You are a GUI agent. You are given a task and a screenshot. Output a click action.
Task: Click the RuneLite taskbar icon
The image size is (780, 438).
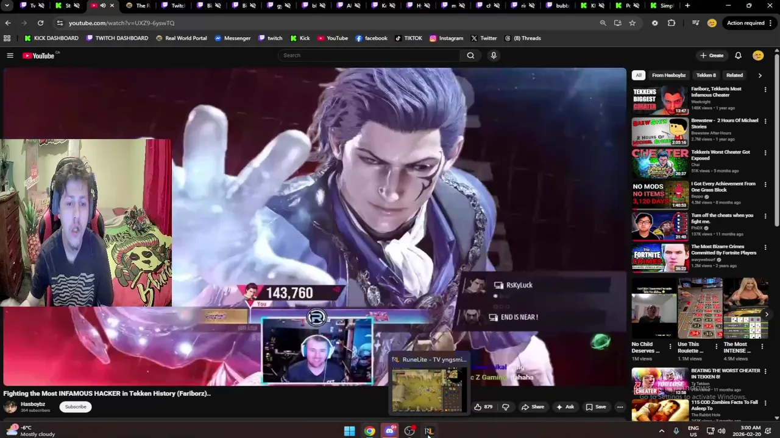point(429,431)
